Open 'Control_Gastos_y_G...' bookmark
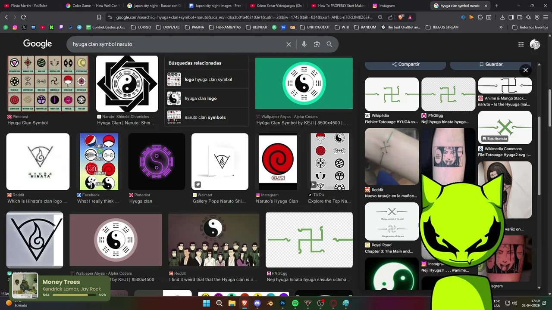The width and height of the screenshot is (552, 310). pyautogui.click(x=106, y=27)
